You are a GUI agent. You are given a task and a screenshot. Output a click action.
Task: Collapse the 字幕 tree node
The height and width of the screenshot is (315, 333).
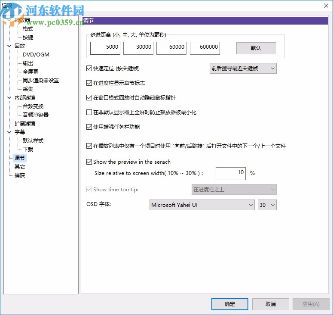point(9,132)
